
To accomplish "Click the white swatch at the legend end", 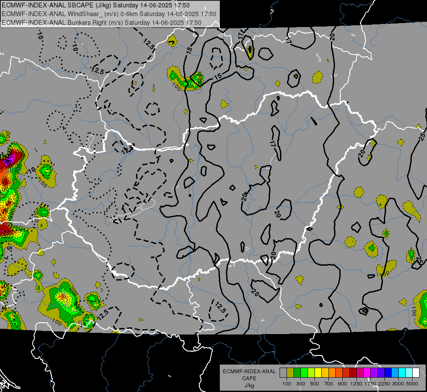I will click(x=416, y=372).
